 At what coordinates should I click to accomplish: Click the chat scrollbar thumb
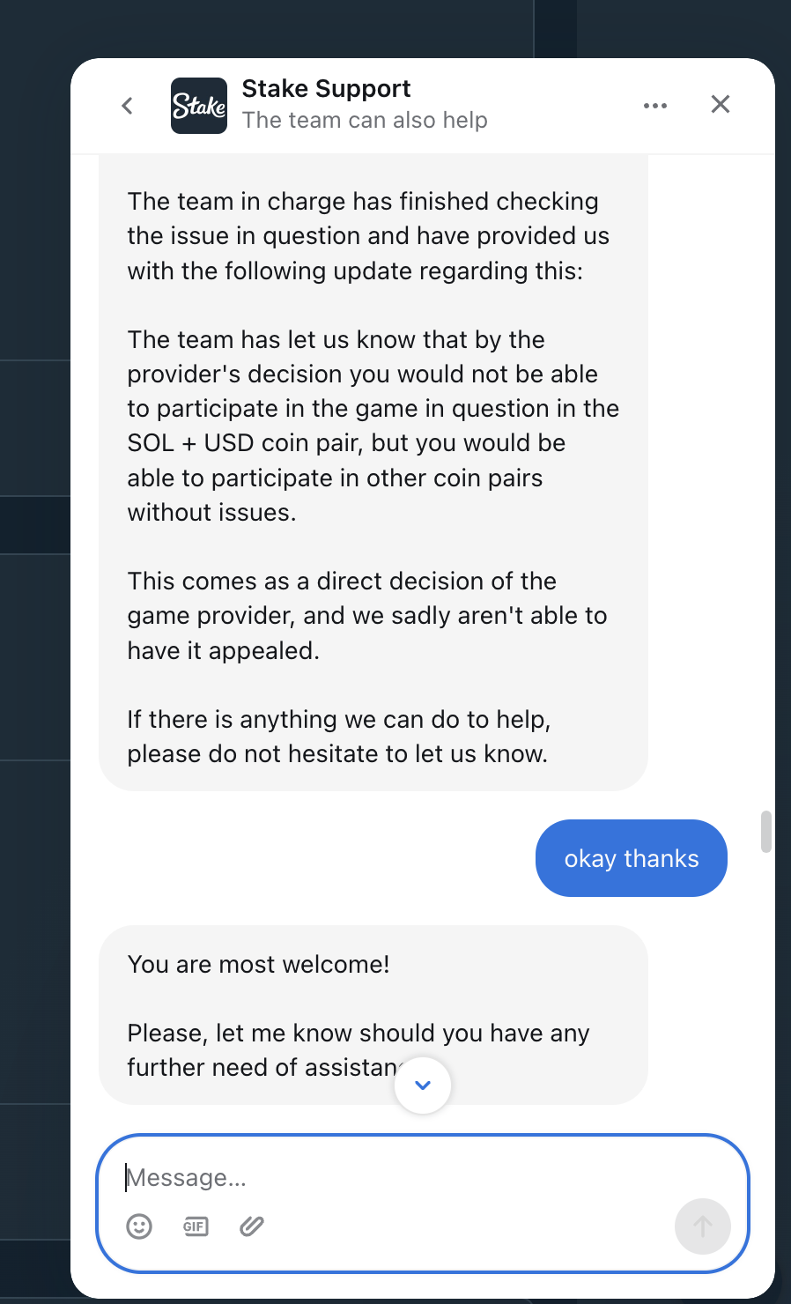766,832
